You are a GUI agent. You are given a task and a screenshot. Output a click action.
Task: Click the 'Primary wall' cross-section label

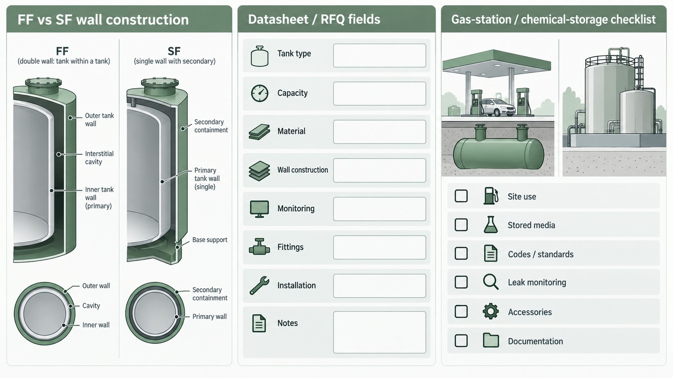(x=209, y=317)
